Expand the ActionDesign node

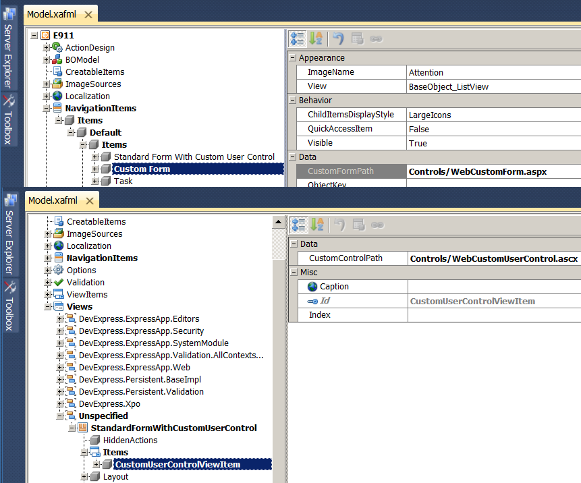[x=45, y=47]
